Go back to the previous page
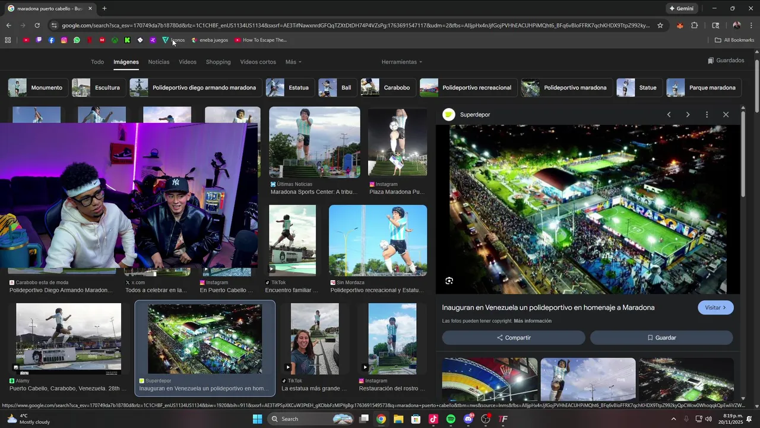Viewport: 760px width, 428px height. click(8, 26)
